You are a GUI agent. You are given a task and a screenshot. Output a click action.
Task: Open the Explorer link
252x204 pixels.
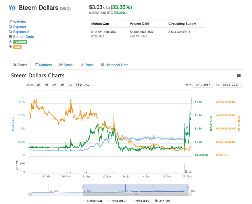click(20, 27)
